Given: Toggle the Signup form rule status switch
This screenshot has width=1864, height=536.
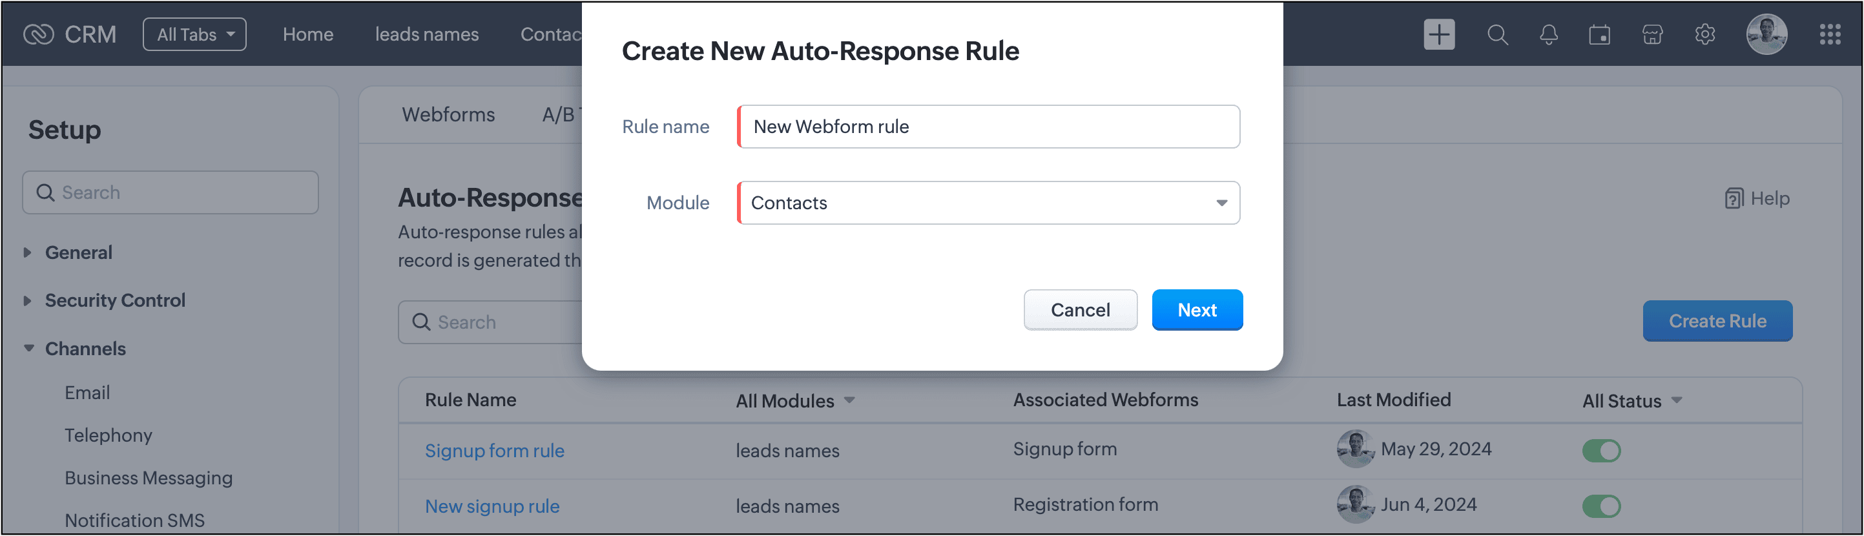Looking at the screenshot, I should [x=1600, y=451].
